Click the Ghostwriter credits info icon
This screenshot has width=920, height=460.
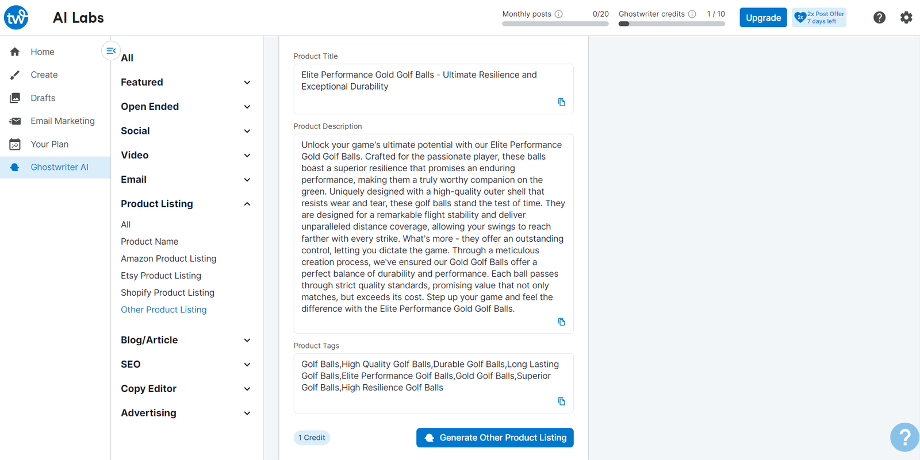(692, 14)
